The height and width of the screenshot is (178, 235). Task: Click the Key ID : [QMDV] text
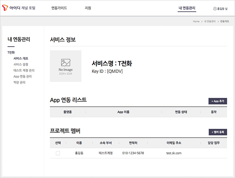click(x=107, y=71)
